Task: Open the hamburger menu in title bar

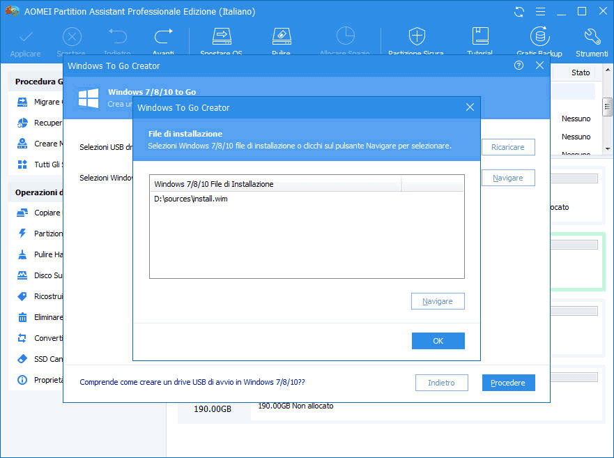Action: pyautogui.click(x=540, y=12)
